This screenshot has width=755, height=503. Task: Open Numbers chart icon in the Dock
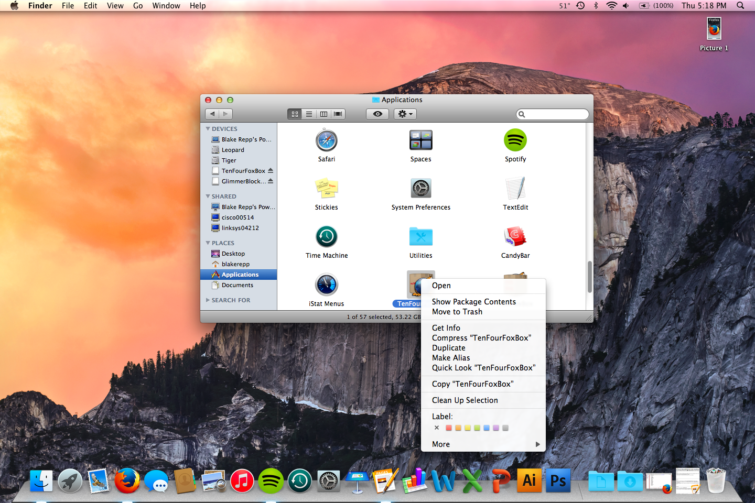tap(415, 481)
